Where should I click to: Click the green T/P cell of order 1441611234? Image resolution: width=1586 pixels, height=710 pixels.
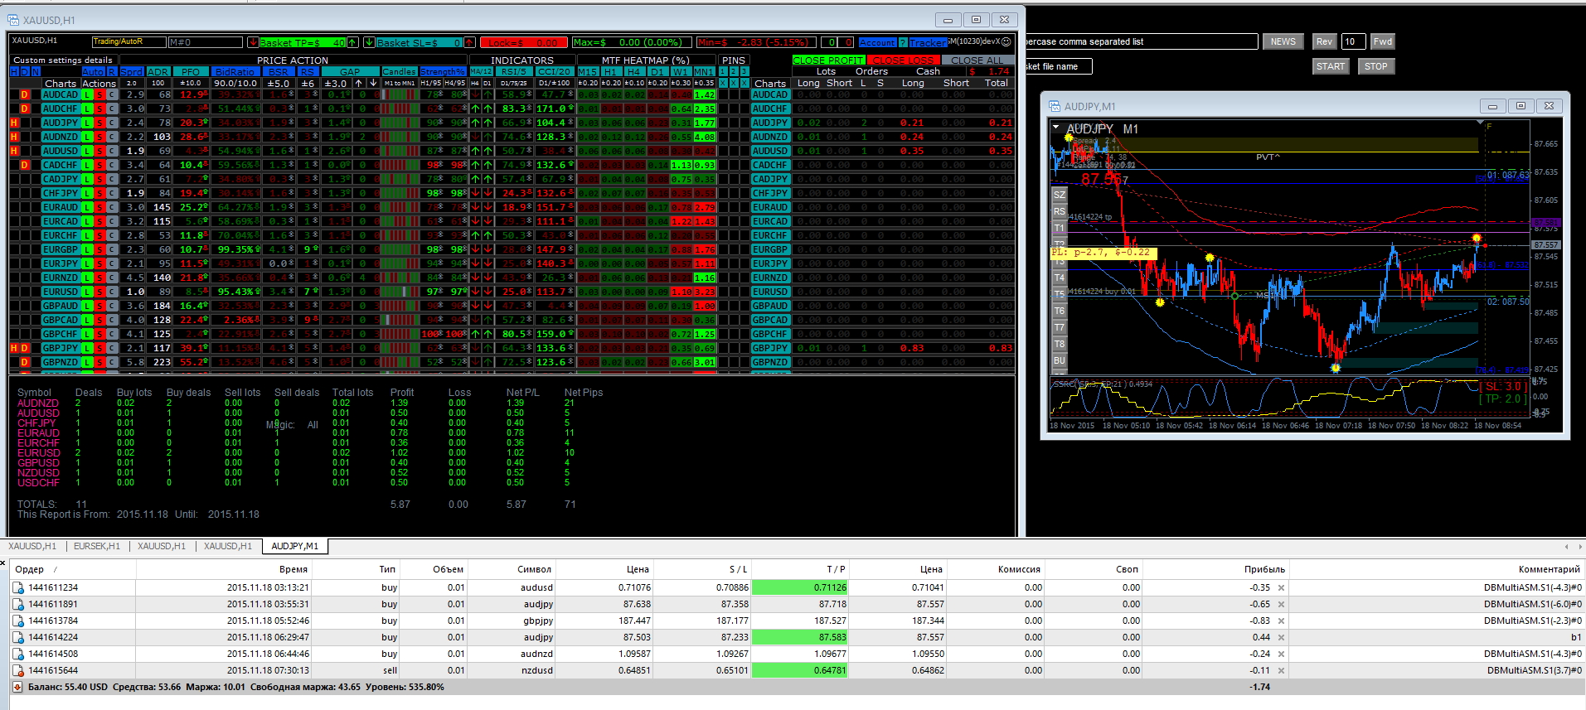coord(800,587)
